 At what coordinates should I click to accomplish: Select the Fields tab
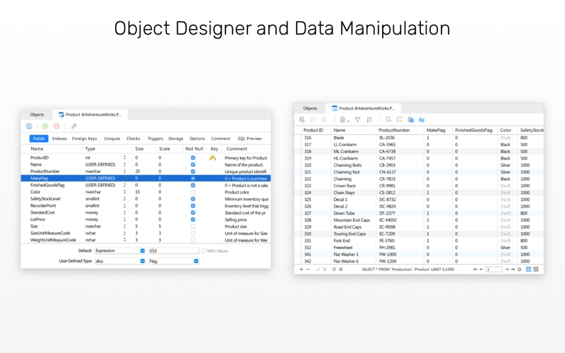click(39, 138)
